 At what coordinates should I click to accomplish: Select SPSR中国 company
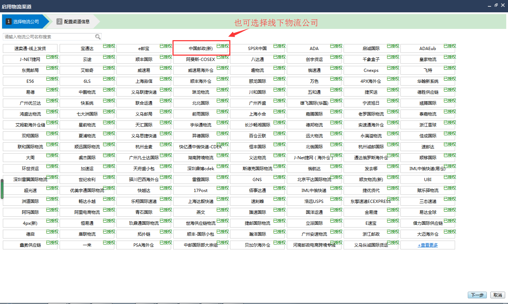point(258,49)
